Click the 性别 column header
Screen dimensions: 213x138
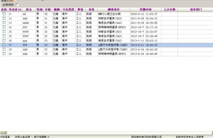39,10
